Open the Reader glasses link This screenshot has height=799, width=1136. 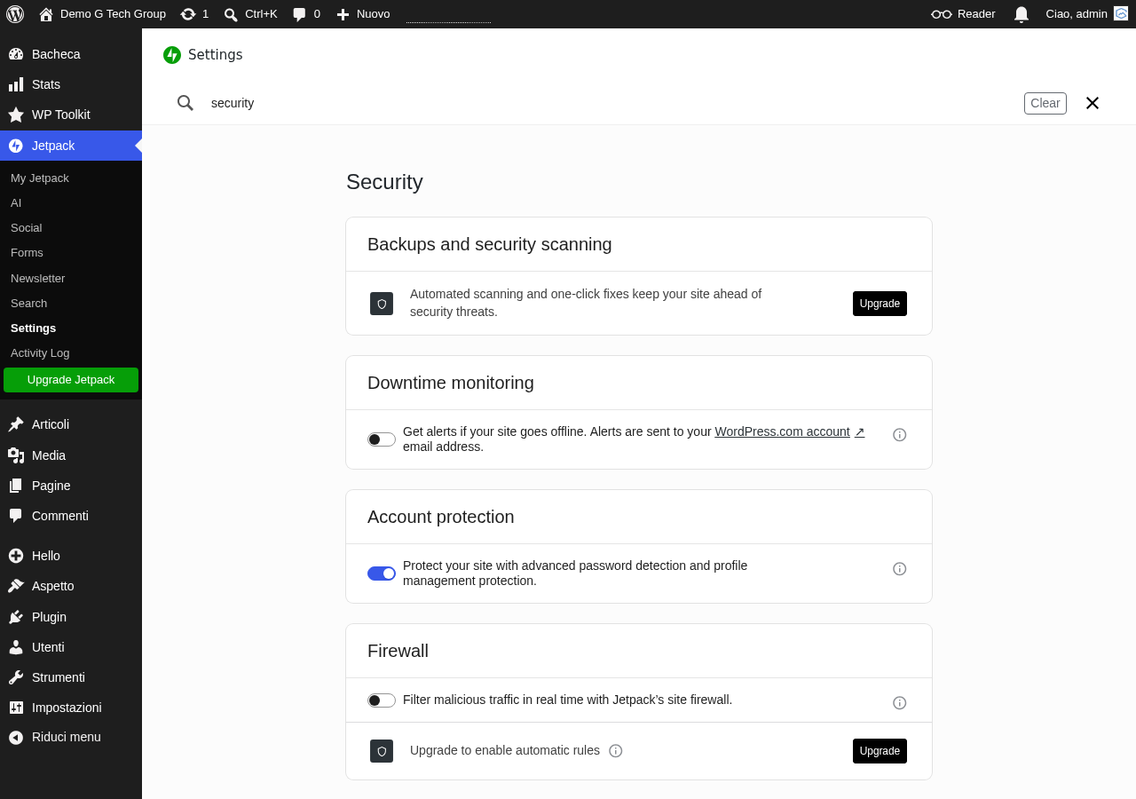[x=963, y=14]
